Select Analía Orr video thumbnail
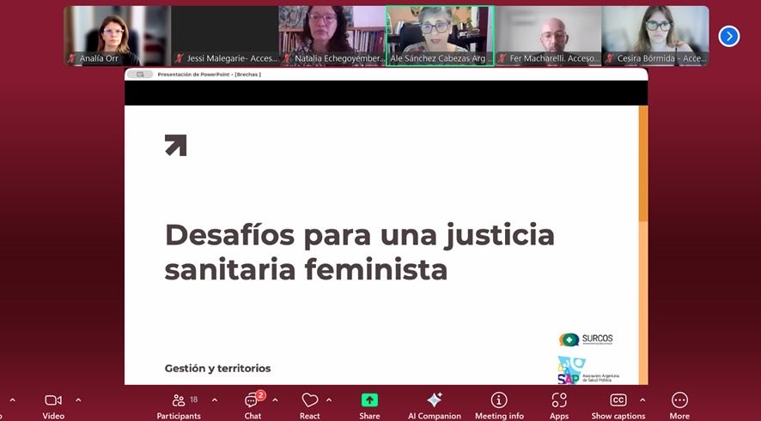The height and width of the screenshot is (421, 761). pyautogui.click(x=117, y=36)
